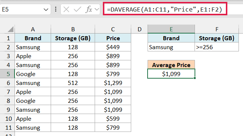Select cell C9 with $1,099

point(113,110)
